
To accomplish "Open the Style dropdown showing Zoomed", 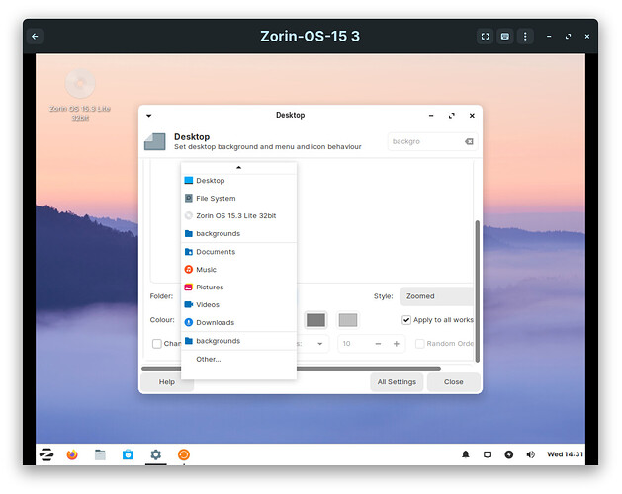I will [437, 296].
